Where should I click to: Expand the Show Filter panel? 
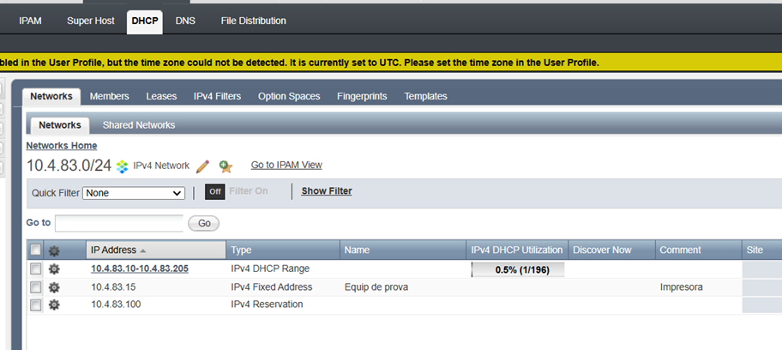[326, 191]
